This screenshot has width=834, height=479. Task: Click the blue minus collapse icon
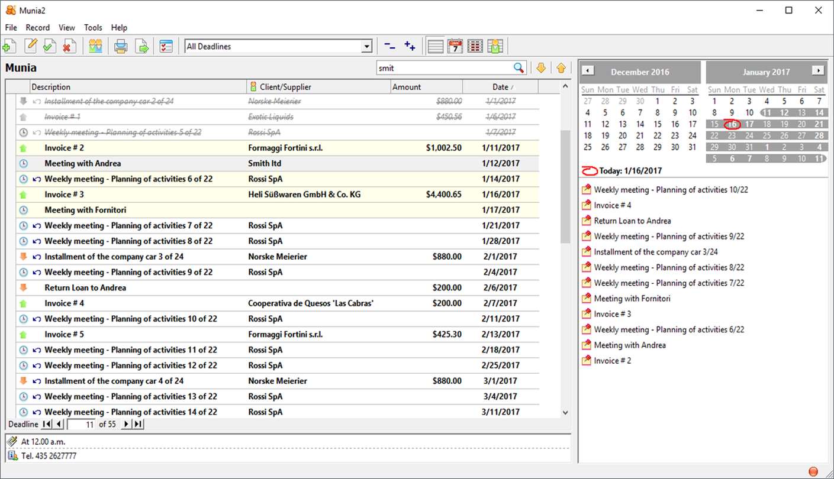coord(389,46)
